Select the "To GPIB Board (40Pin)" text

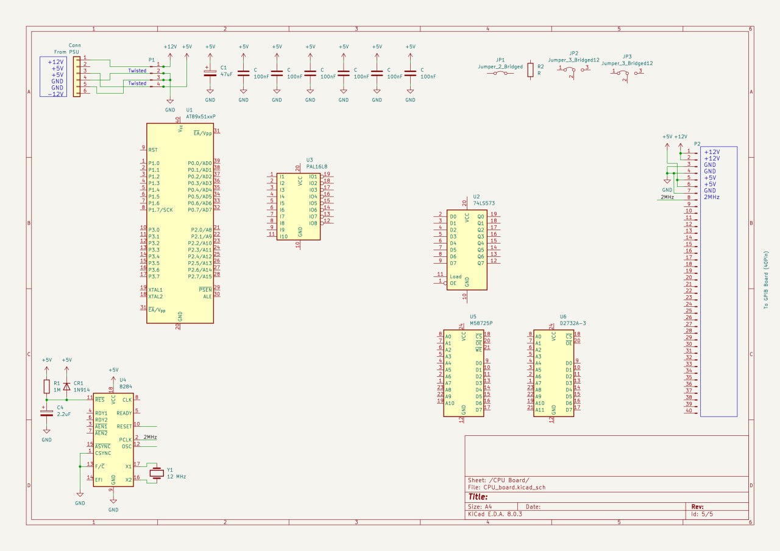(x=766, y=280)
